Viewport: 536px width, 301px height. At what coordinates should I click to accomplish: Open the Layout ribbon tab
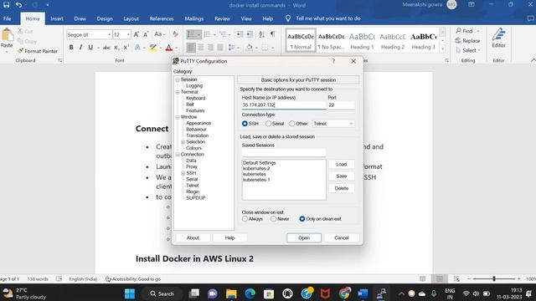pos(131,18)
